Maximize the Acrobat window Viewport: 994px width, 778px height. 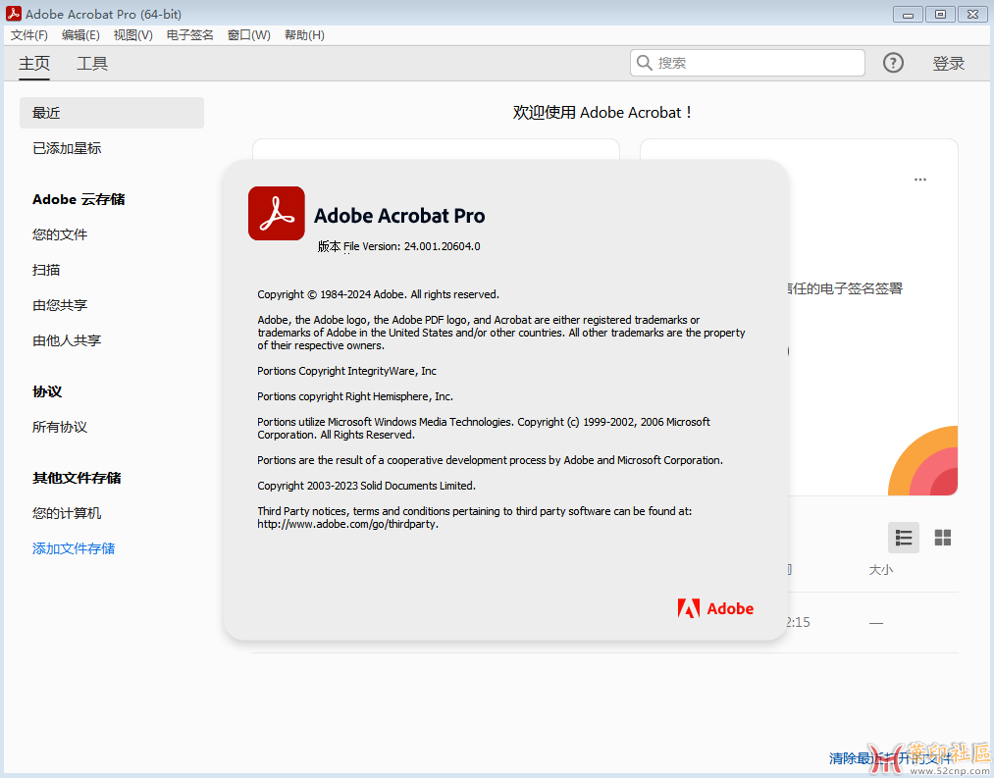(x=940, y=14)
